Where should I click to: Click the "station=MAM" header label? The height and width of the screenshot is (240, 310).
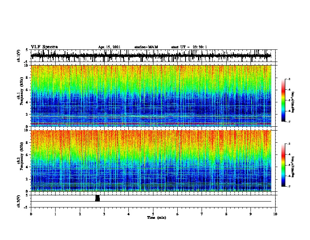[146, 47]
